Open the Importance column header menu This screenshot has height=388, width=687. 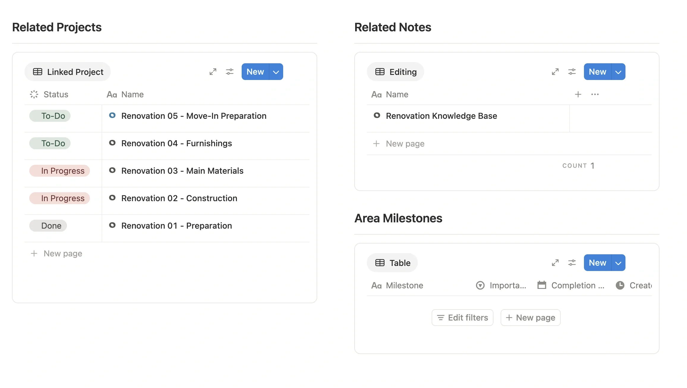click(501, 285)
